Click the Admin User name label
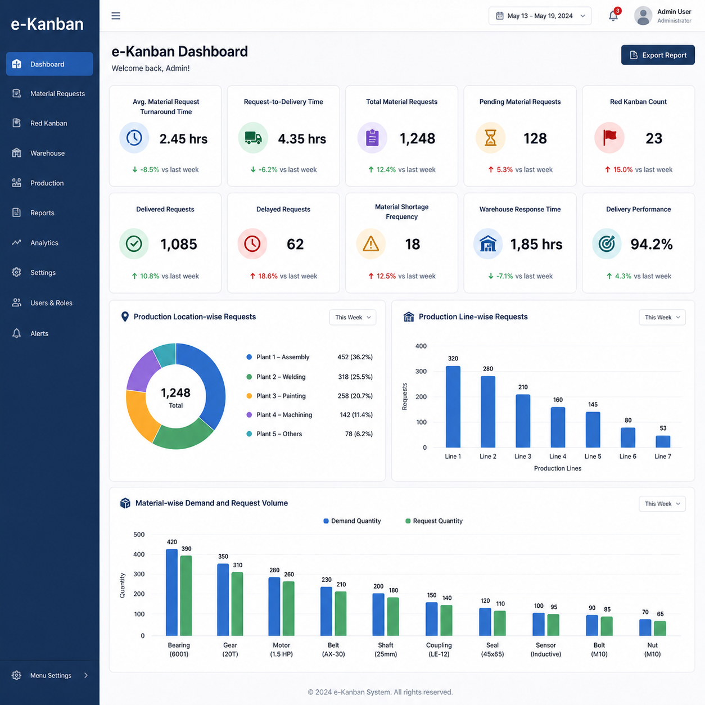Viewport: 705px width, 705px height. [x=674, y=11]
